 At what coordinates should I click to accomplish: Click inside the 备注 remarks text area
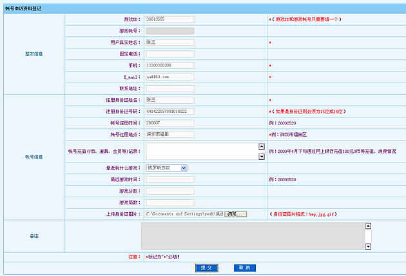point(251,236)
